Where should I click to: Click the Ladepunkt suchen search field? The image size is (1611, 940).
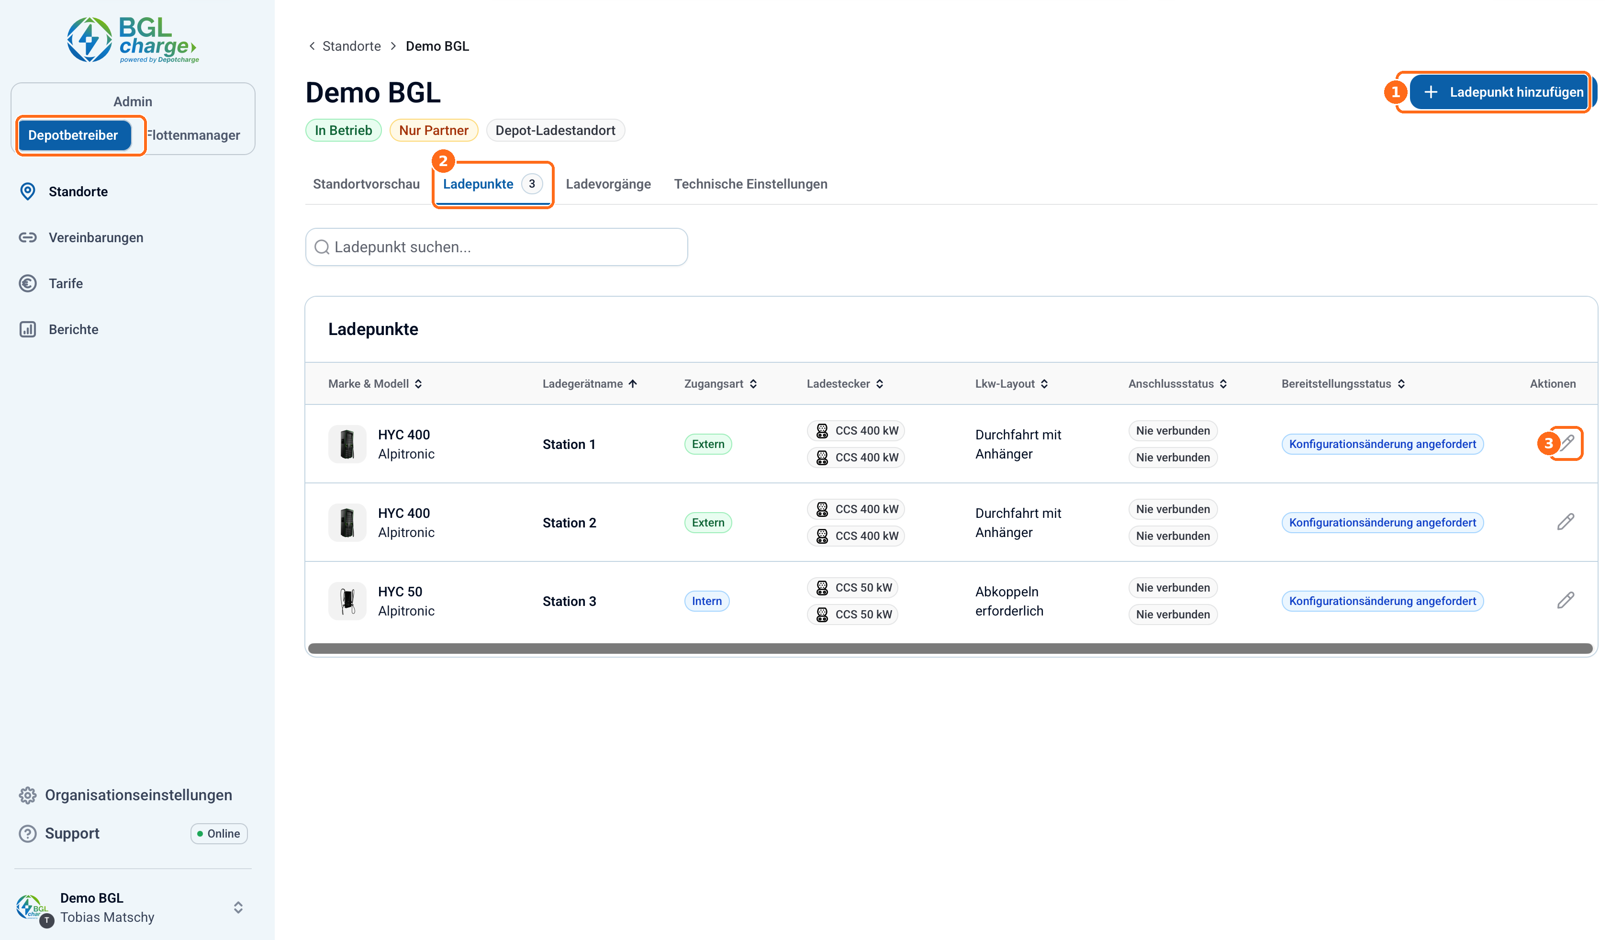click(496, 247)
